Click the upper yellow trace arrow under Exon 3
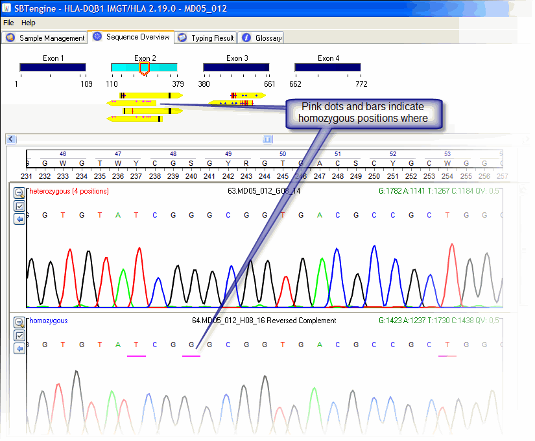Screen dimensions: 535x441 click(x=248, y=95)
